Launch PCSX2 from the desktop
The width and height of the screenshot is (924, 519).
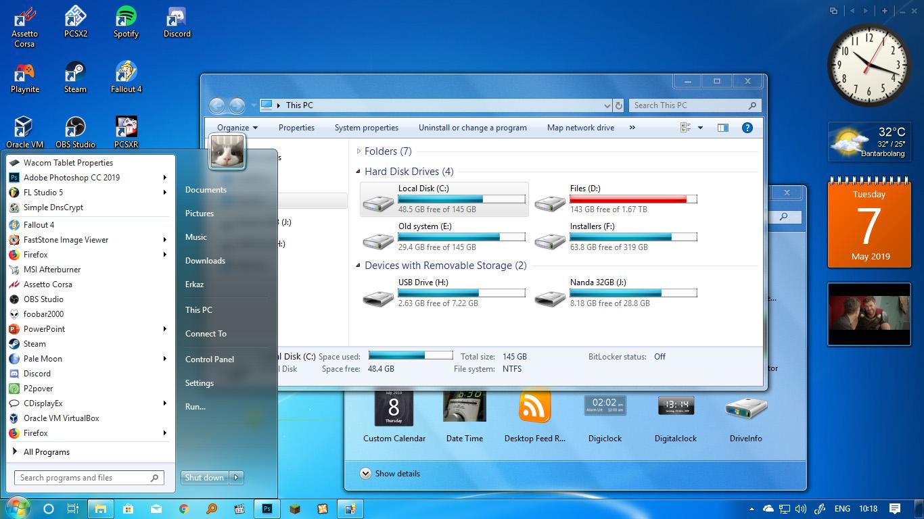click(x=75, y=22)
